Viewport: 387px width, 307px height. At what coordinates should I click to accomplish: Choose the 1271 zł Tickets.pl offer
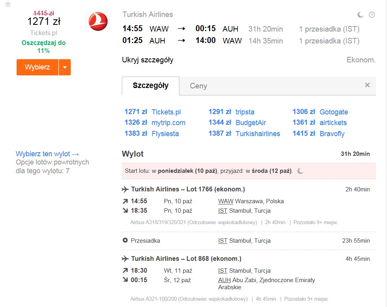click(153, 112)
